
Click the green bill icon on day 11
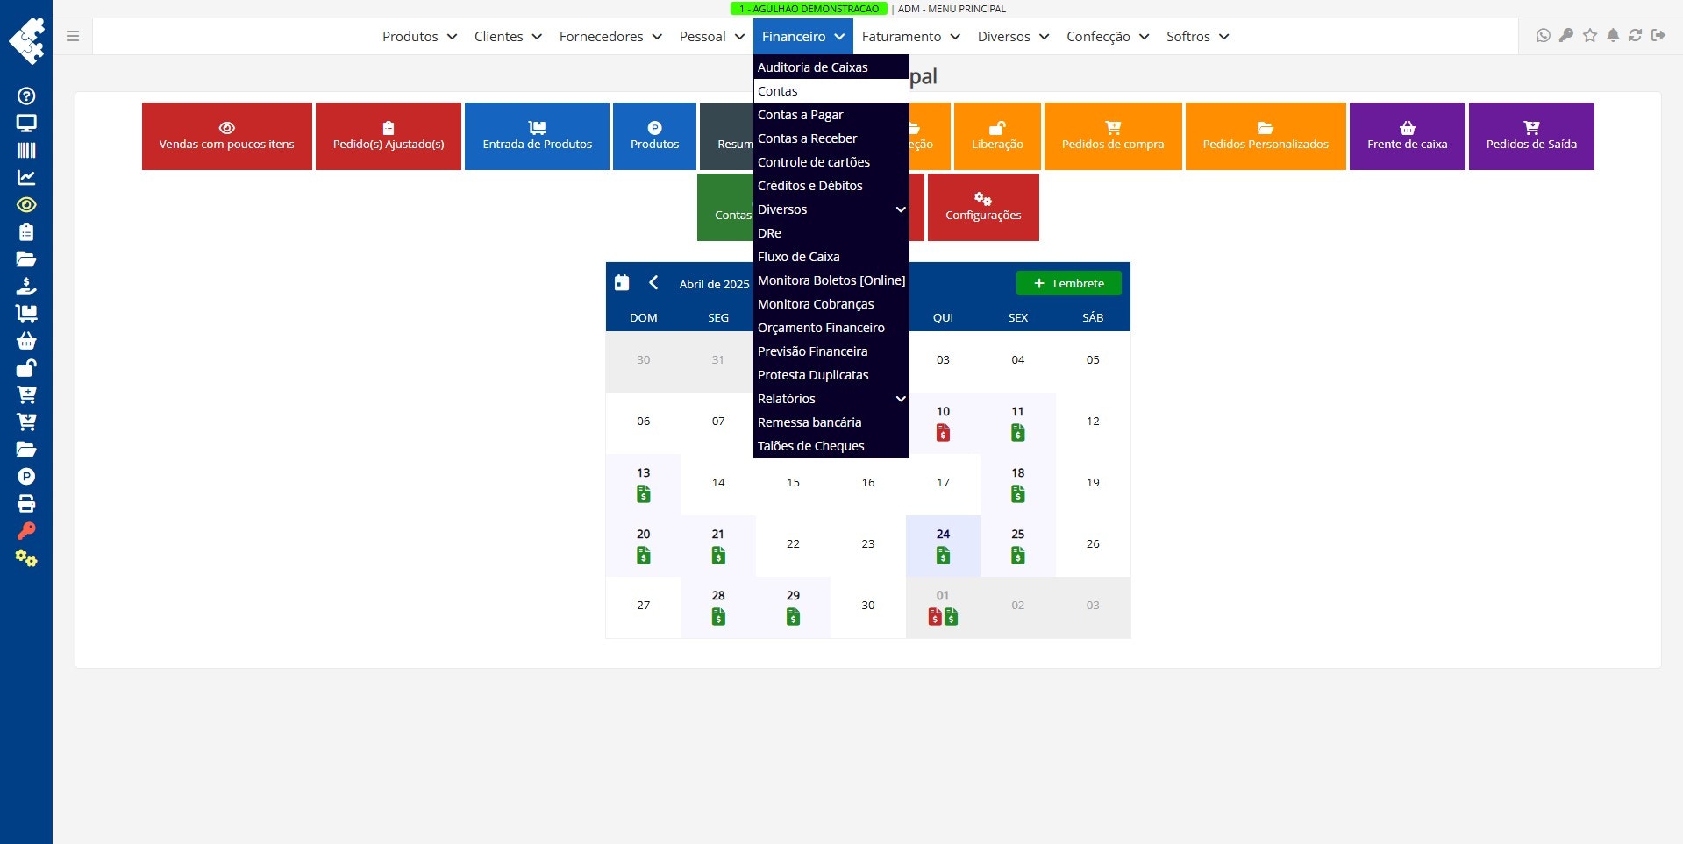(1017, 432)
